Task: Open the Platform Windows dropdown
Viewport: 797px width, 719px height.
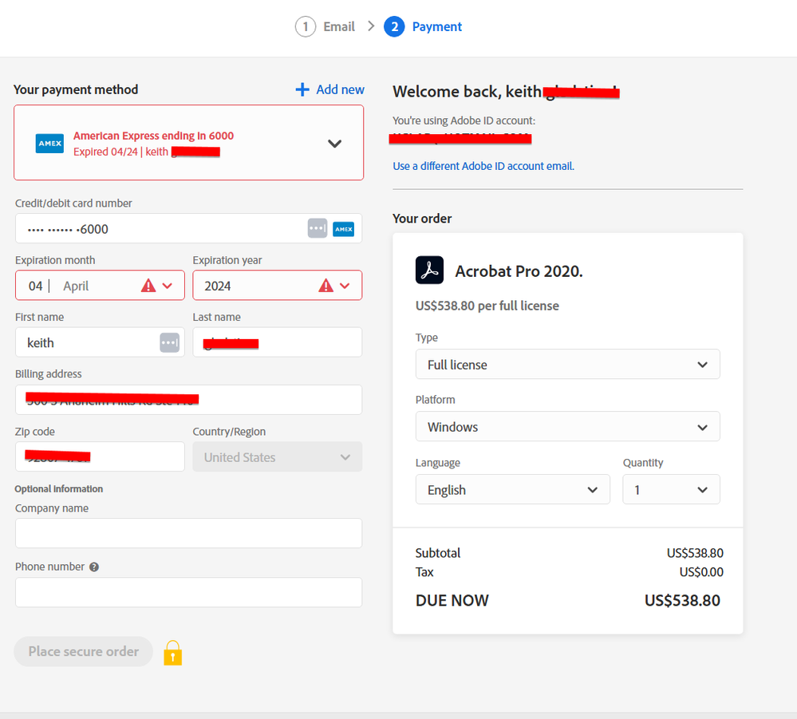Action: point(568,426)
